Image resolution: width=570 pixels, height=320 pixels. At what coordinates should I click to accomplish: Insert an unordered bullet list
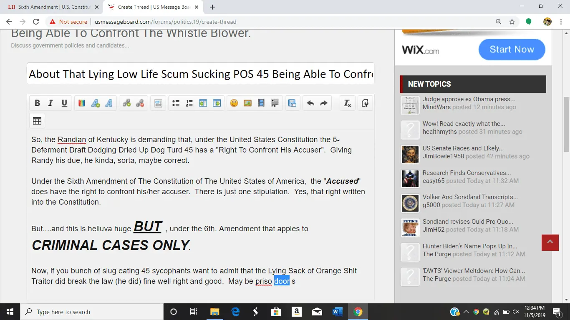[176, 103]
